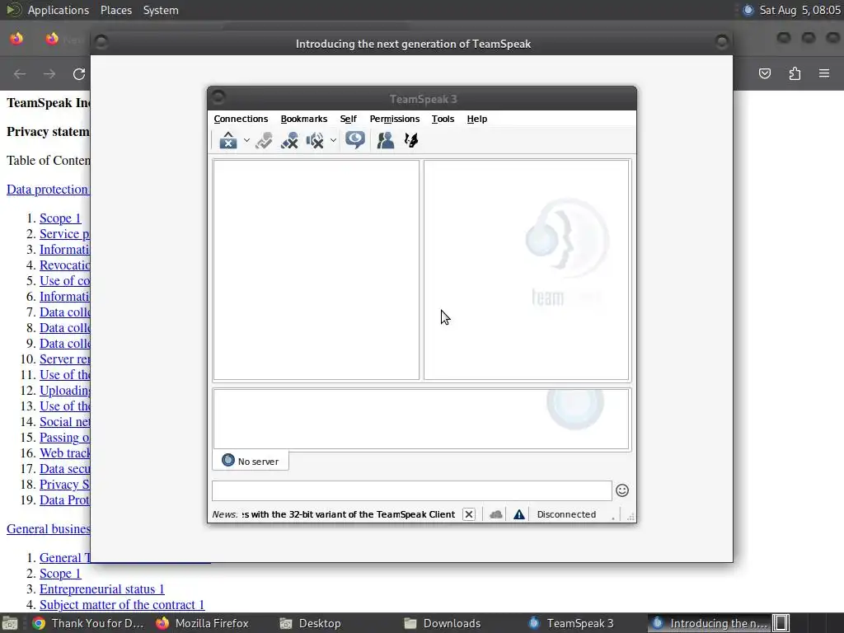
Task: Reload the Firefox page
Action: [79, 73]
